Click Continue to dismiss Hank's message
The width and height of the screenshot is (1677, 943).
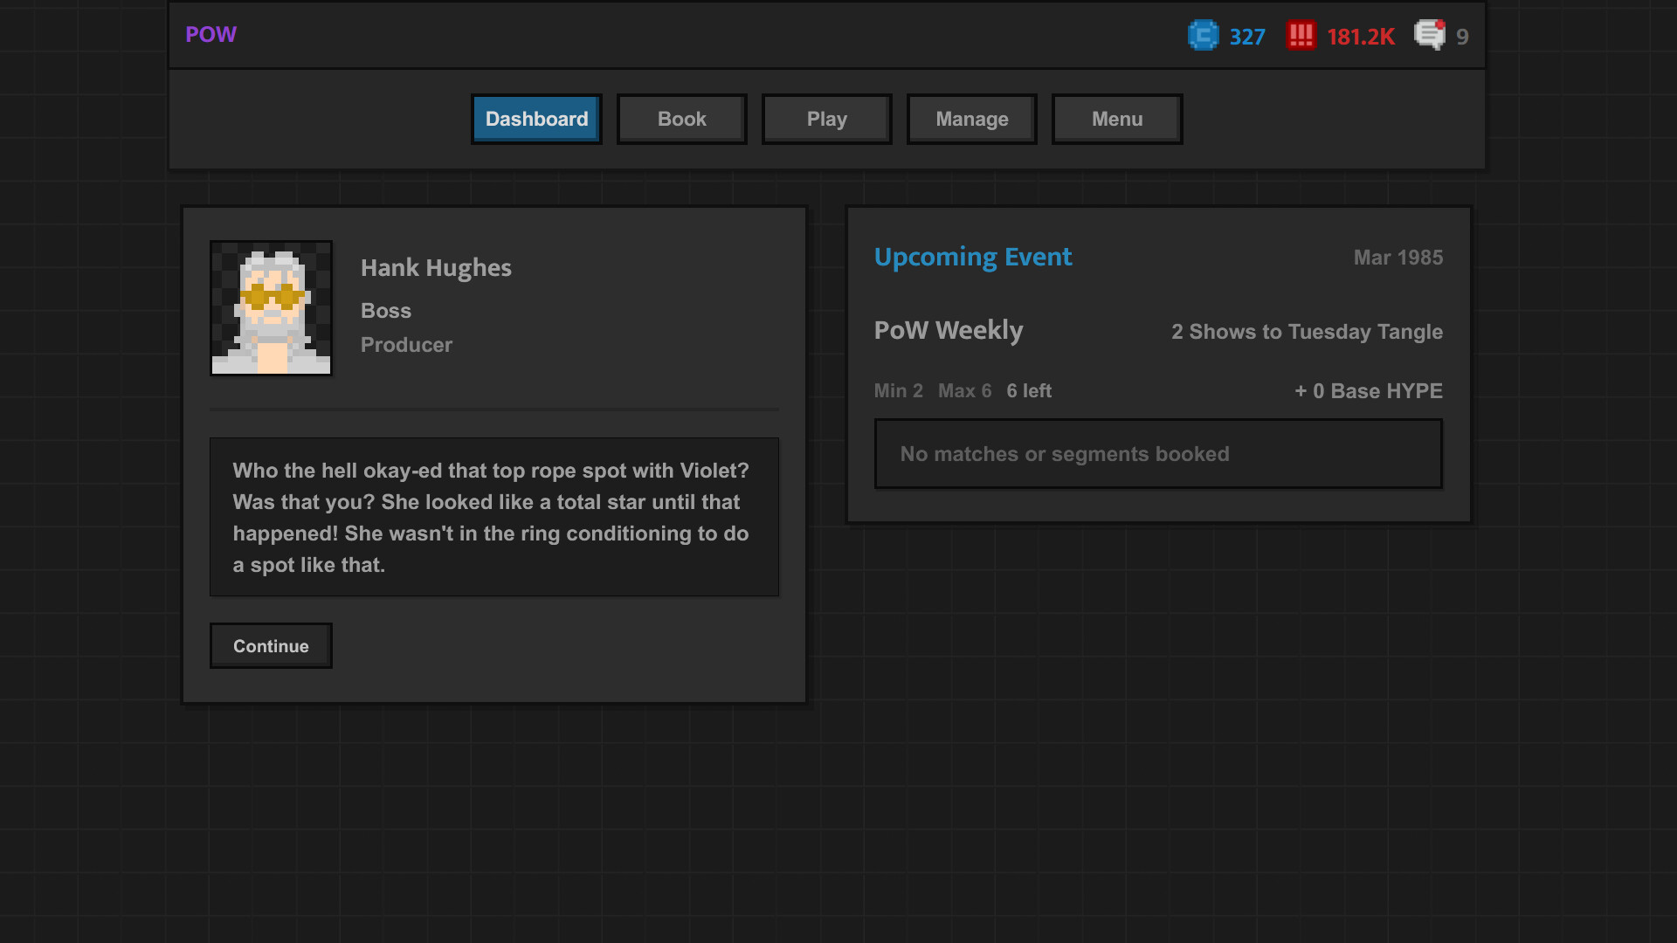click(x=271, y=646)
